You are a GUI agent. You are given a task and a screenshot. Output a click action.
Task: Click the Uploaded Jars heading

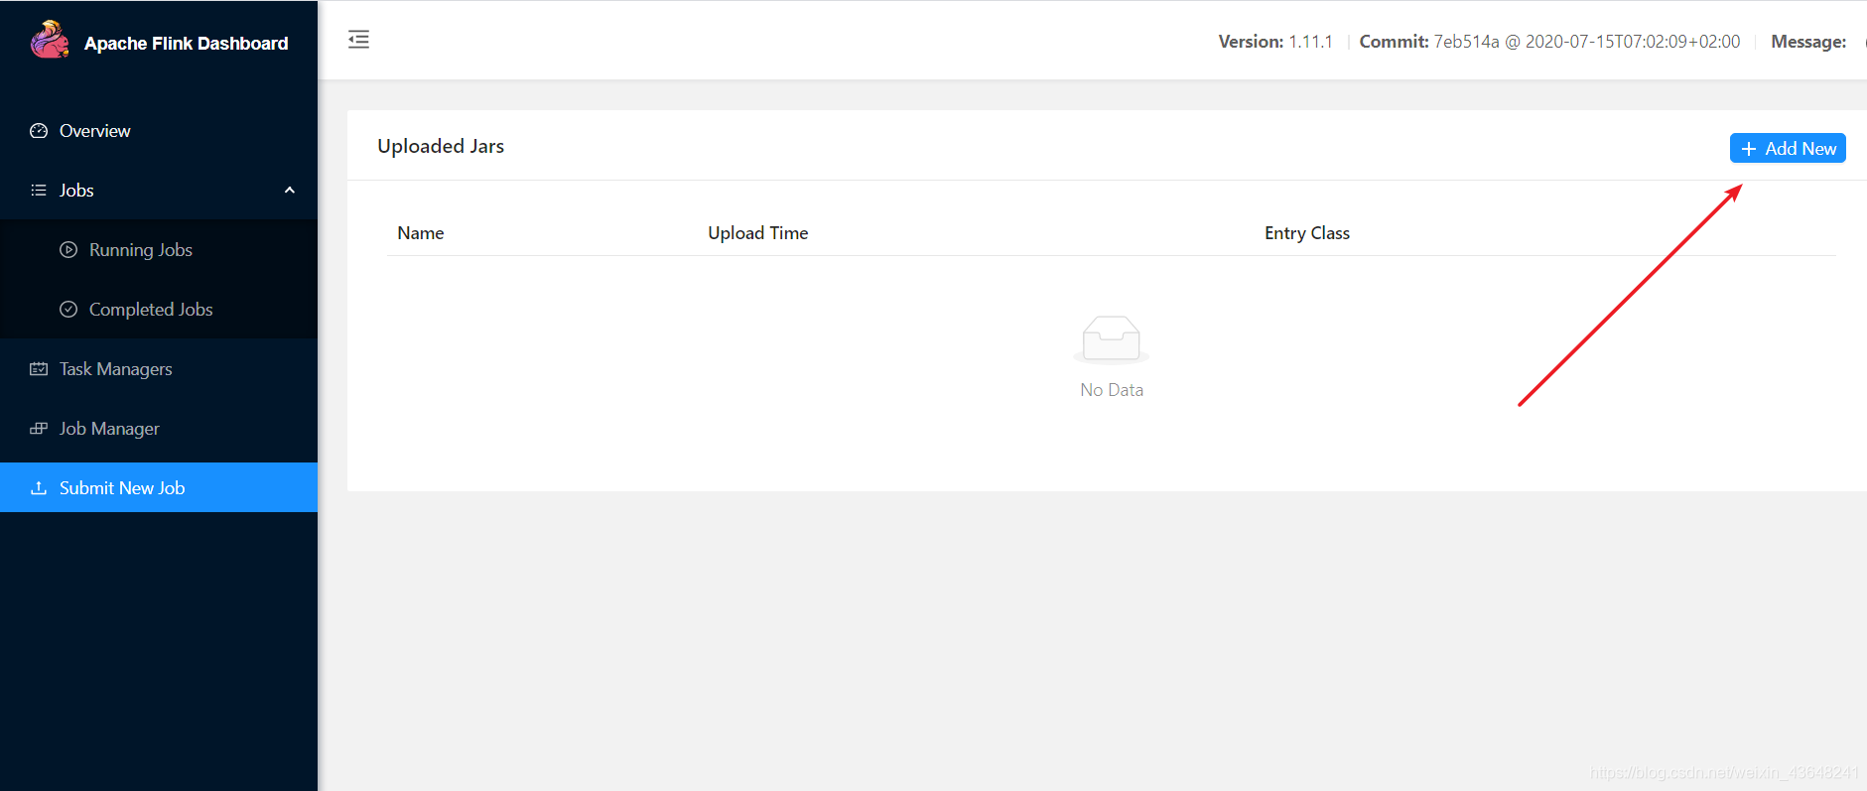[x=441, y=146]
